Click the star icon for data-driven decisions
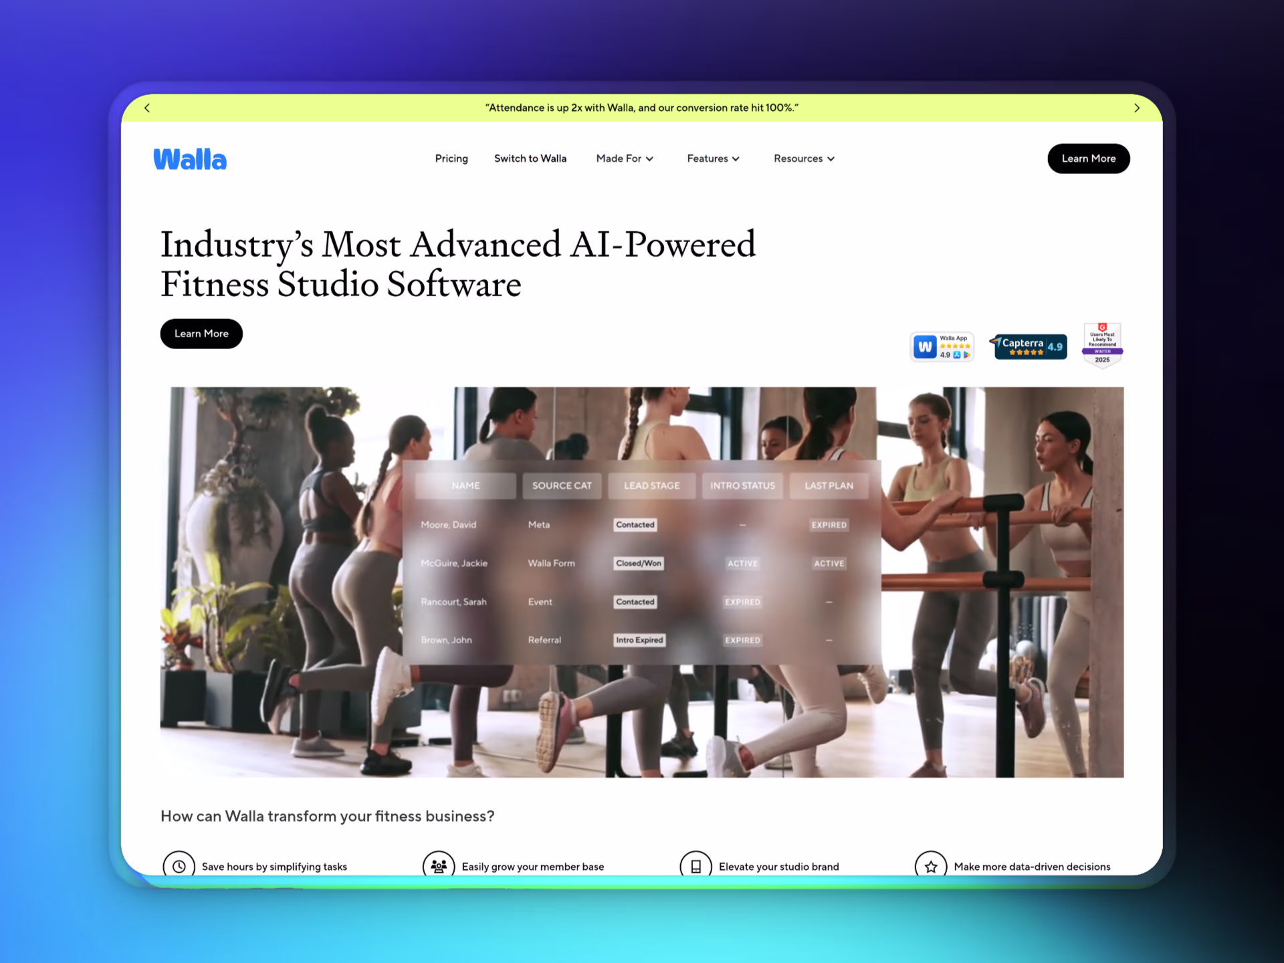The height and width of the screenshot is (963, 1284). coord(930,865)
